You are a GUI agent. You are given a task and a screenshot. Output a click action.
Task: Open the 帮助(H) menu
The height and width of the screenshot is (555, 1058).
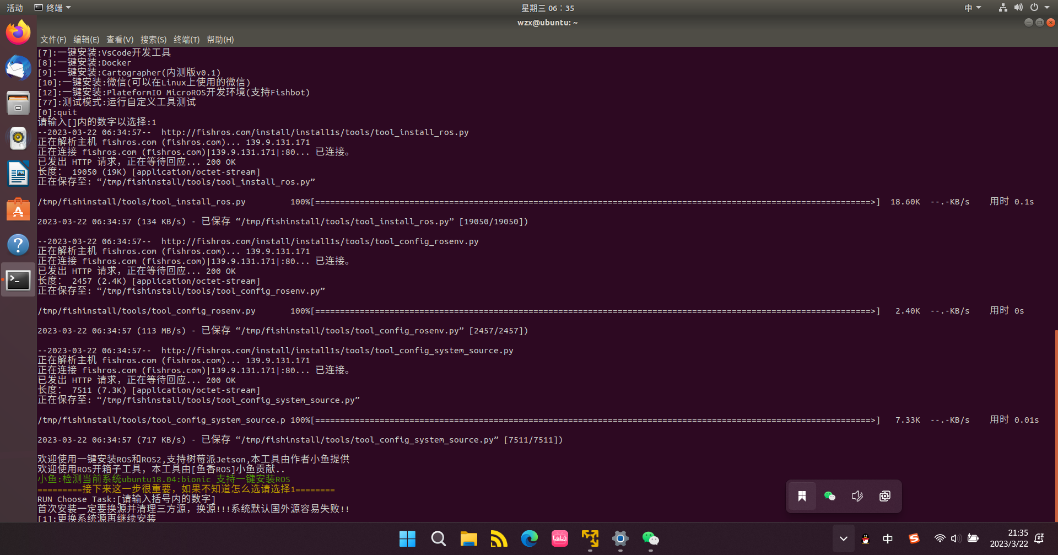[220, 40]
